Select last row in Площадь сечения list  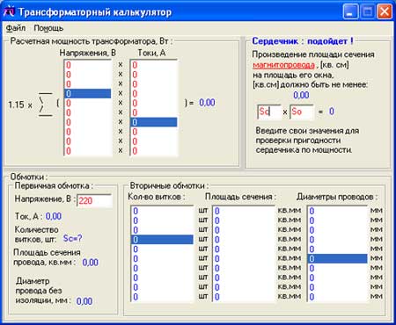244,297
